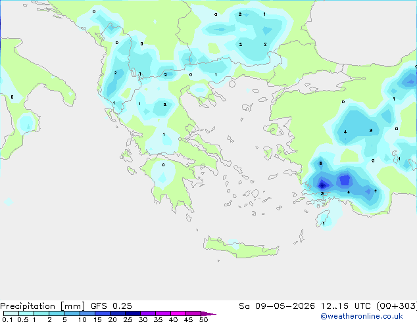417x322 pixels.
Task: Click the 2–5 mm legend color swatch
Action: (57, 313)
